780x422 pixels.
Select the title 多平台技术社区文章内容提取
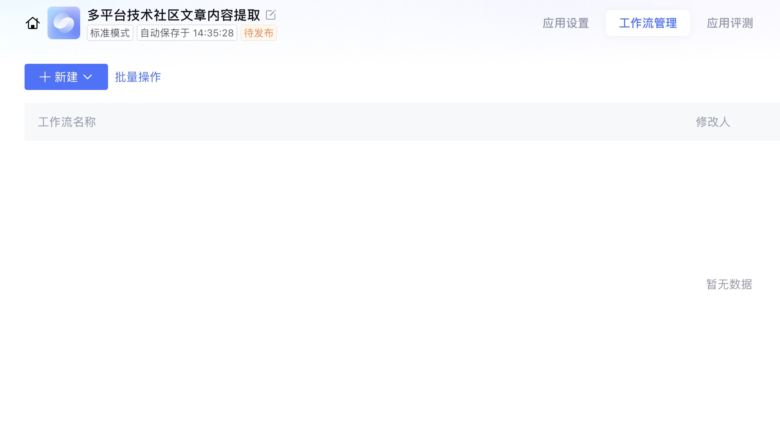coord(174,15)
